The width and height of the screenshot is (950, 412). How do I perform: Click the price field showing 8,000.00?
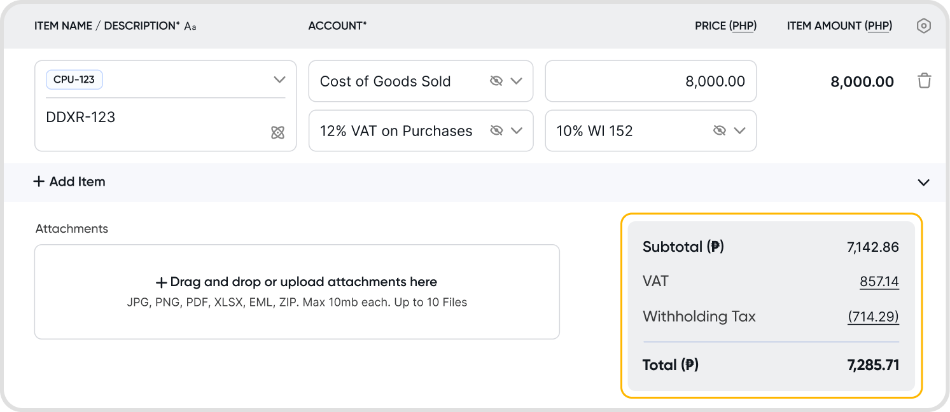[x=650, y=81]
